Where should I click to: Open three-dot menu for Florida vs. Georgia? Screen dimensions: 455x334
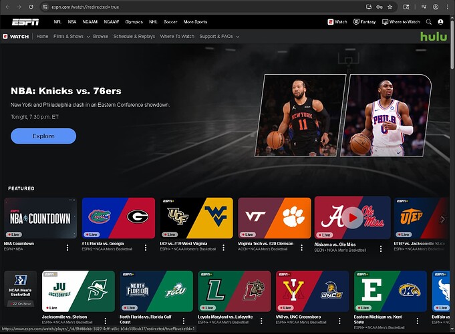coord(146,248)
